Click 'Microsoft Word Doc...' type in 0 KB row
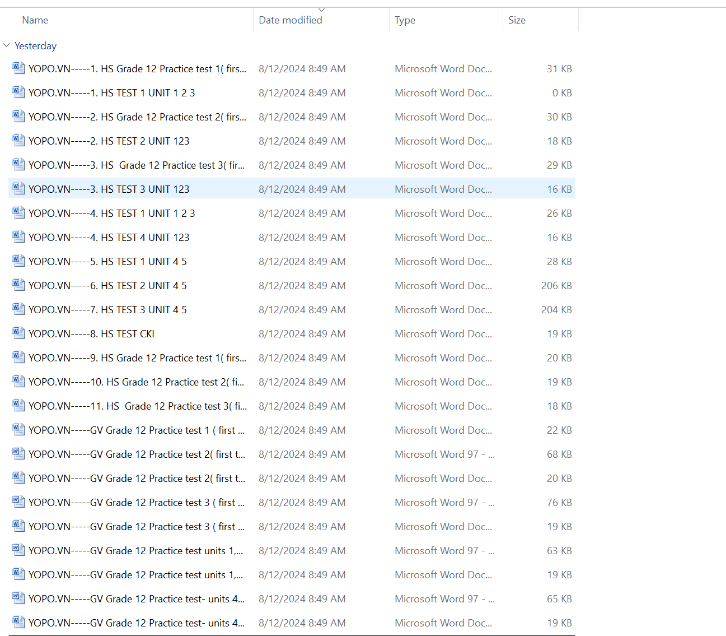The image size is (726, 636). click(x=443, y=93)
